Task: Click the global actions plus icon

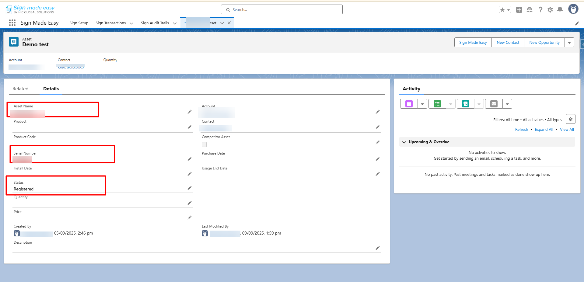Action: [x=519, y=10]
